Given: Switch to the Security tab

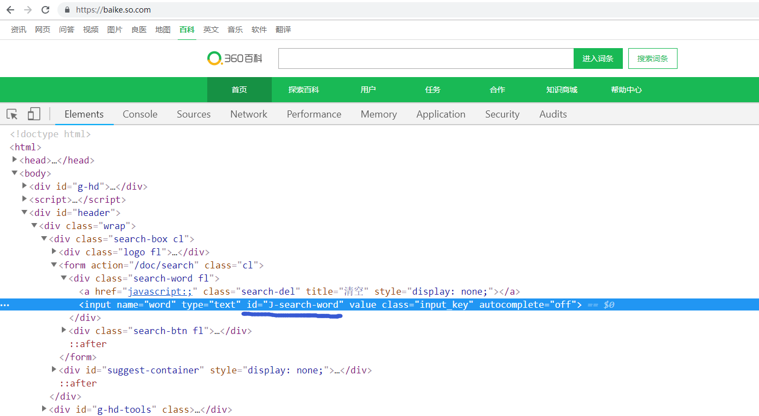Looking at the screenshot, I should (x=502, y=114).
